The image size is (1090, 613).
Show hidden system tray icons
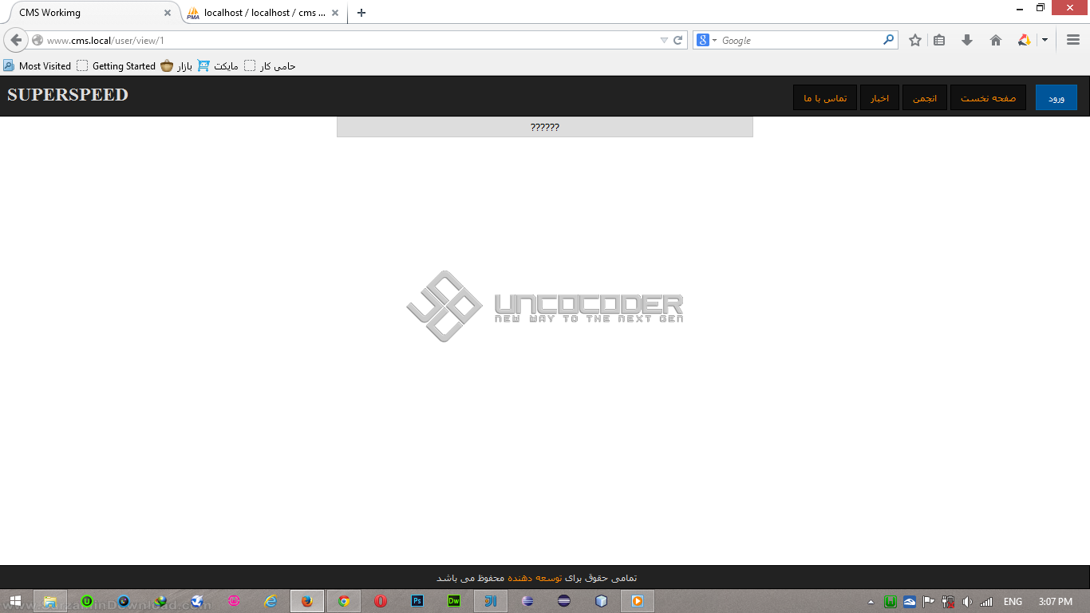click(871, 602)
